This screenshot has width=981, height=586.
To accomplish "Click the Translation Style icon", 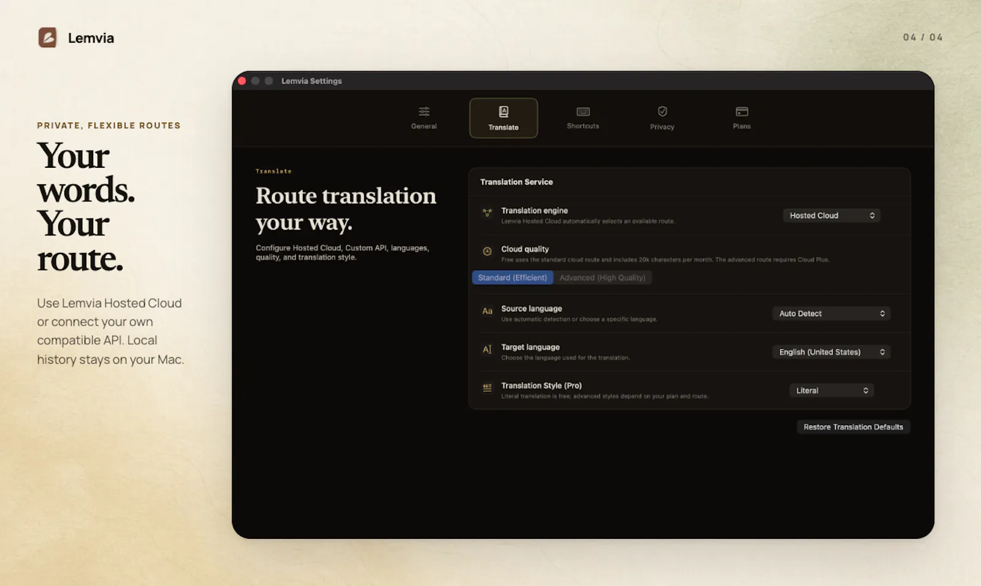I will click(x=487, y=388).
